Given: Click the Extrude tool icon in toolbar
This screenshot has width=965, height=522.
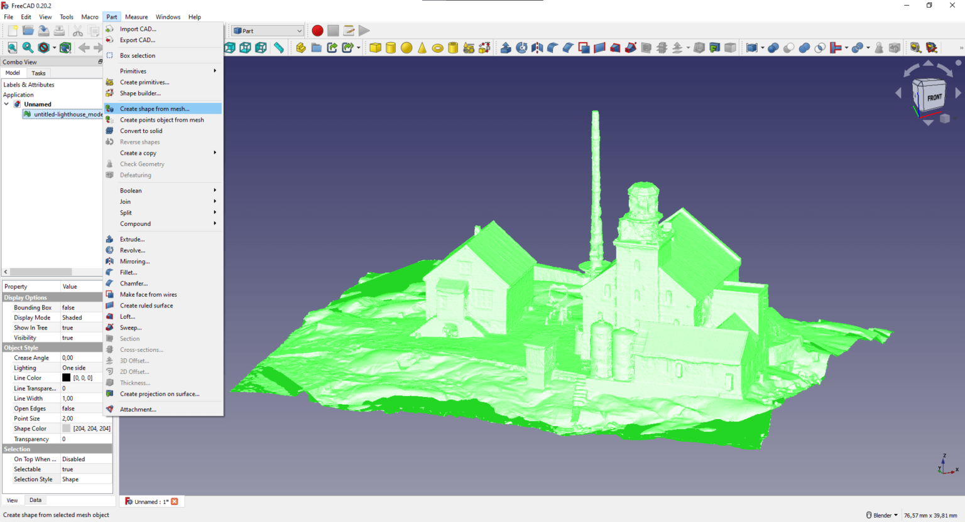Looking at the screenshot, I should 506,48.
